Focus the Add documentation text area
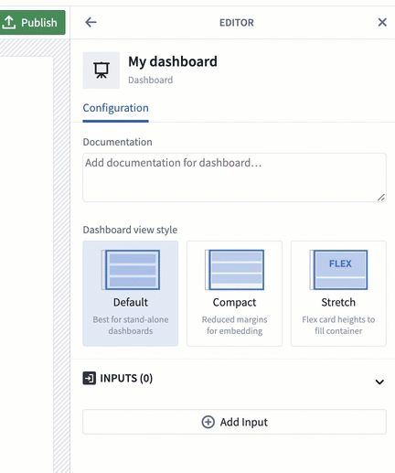The width and height of the screenshot is (395, 473). tap(234, 177)
